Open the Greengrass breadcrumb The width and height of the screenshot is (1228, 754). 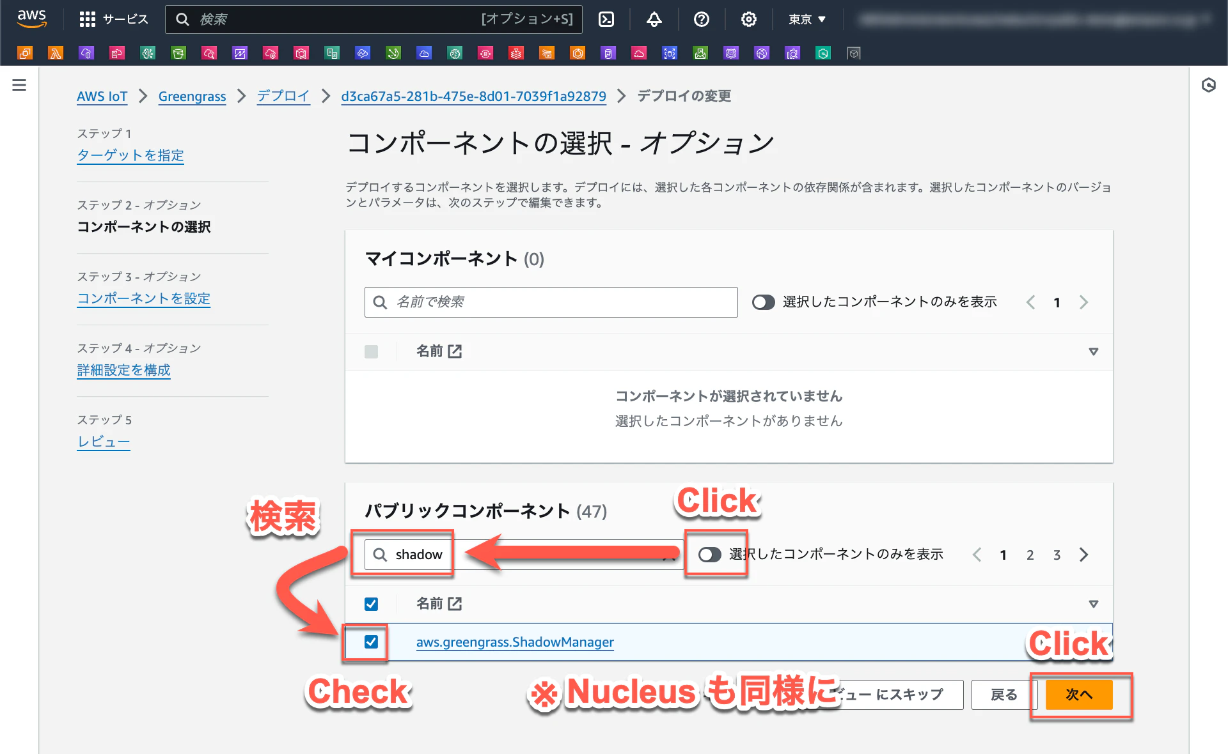192,96
